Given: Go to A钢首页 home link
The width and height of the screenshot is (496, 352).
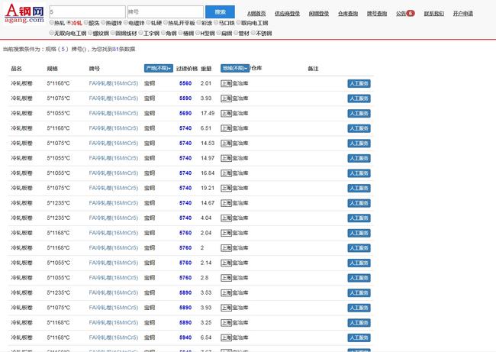Looking at the screenshot, I should coord(256,14).
